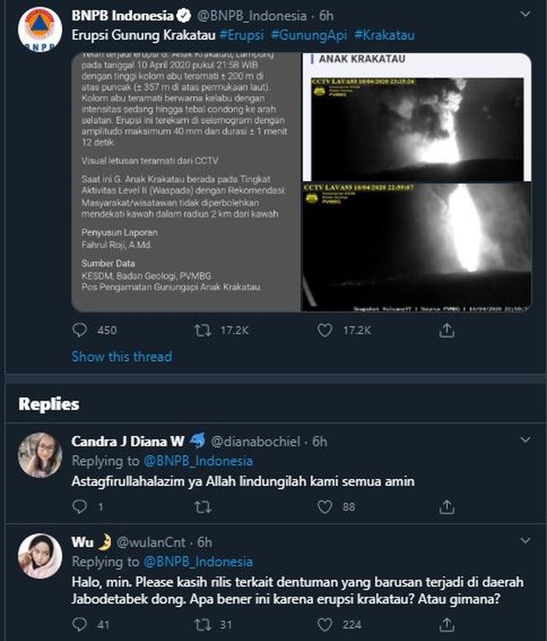The width and height of the screenshot is (547, 641).
Task: Reply to the BNPB Krakatau eruption tweet
Action: click(78, 330)
